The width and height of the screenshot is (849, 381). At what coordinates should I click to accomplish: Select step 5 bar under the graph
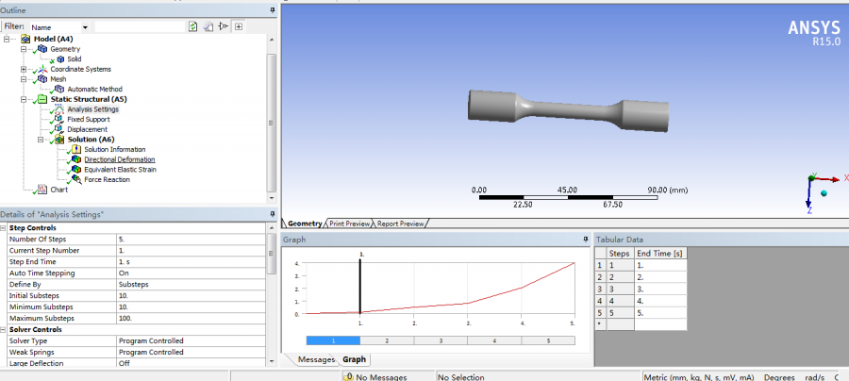548,340
